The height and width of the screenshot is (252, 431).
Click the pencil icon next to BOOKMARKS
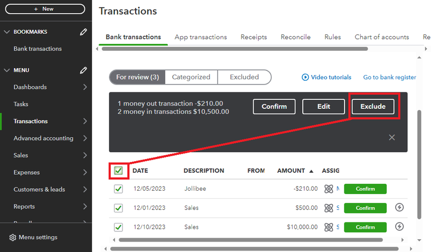(x=83, y=32)
